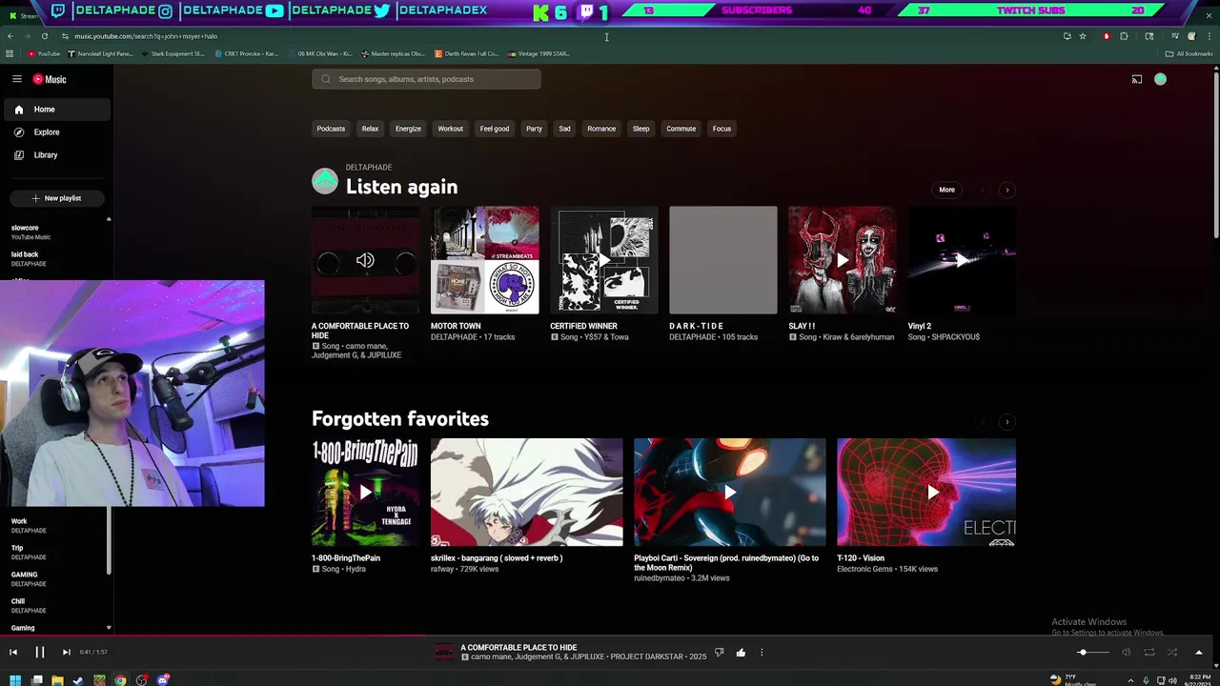Open player more actions menu
1220x686 pixels.
click(762, 653)
